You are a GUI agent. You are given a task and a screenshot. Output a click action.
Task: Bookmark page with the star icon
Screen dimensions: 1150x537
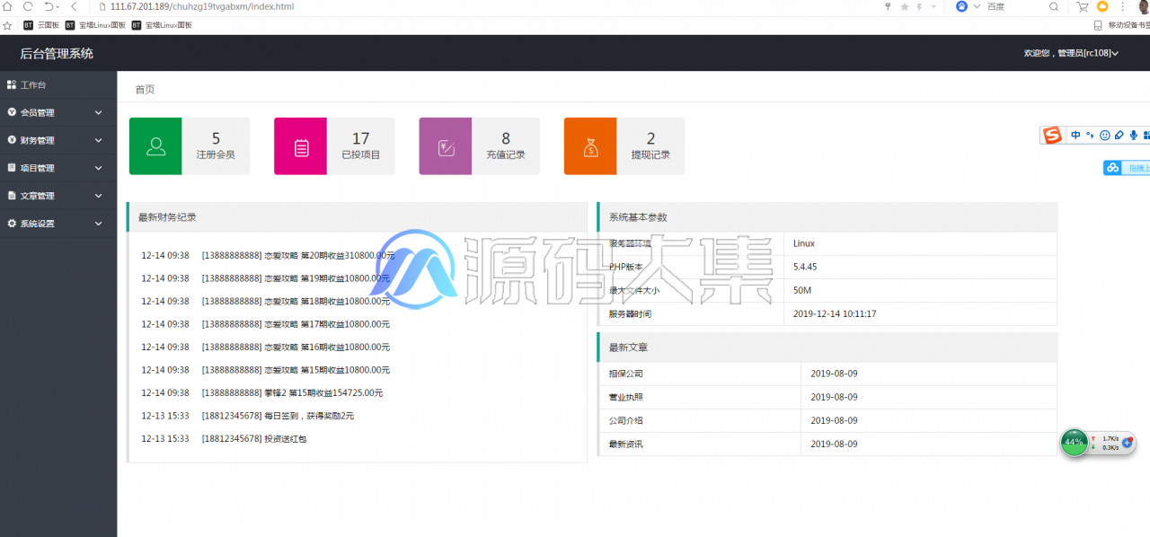(905, 6)
